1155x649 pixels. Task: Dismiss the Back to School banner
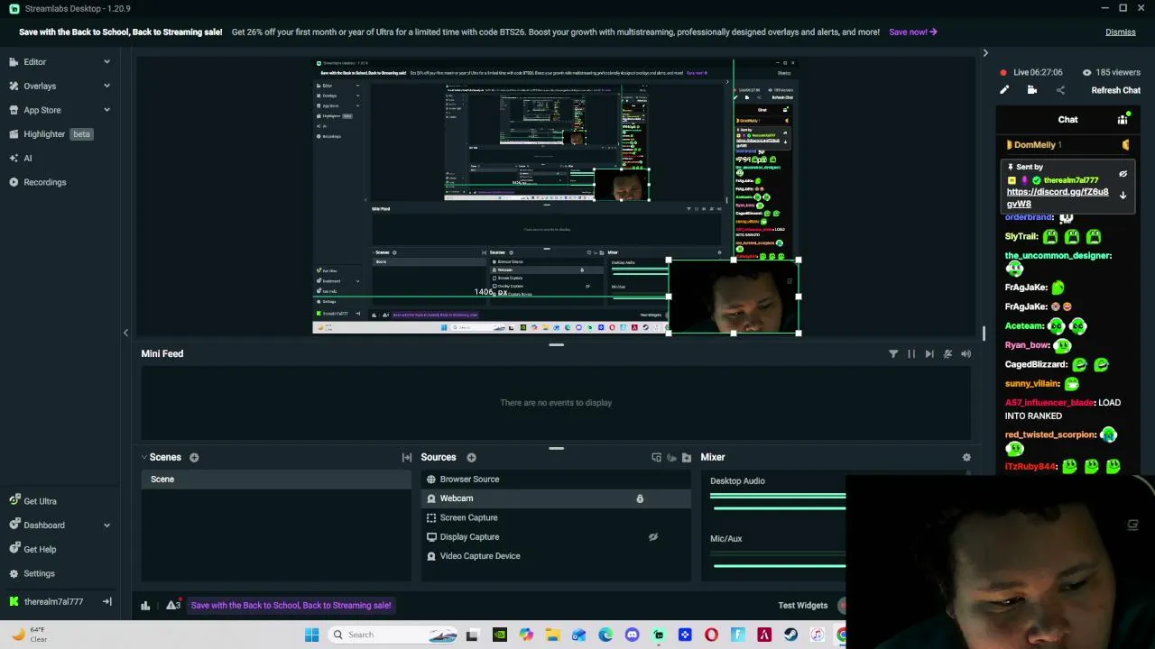click(1120, 32)
